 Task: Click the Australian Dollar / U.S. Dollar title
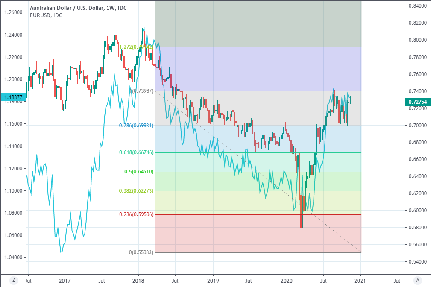67,8
